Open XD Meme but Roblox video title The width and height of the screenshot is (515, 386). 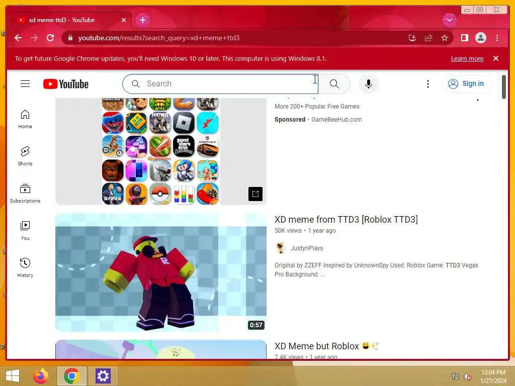(x=326, y=346)
